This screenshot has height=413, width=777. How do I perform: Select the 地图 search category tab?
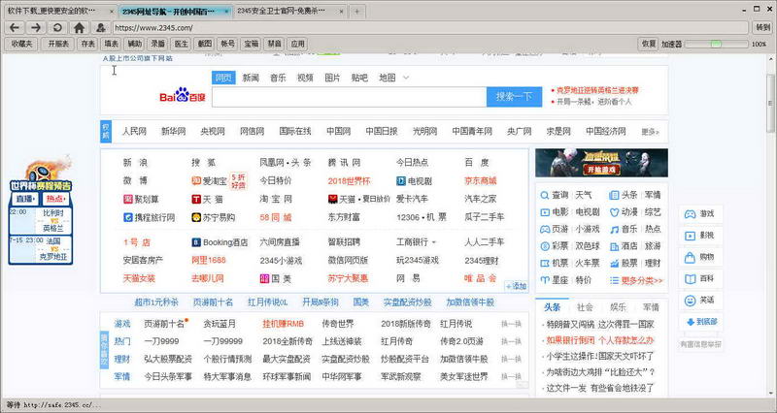(x=387, y=78)
